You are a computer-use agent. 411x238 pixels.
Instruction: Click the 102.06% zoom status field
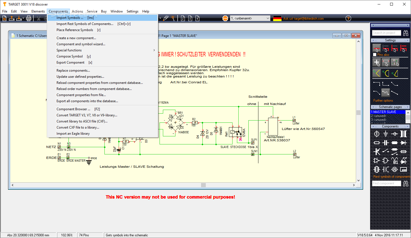click(x=67, y=235)
